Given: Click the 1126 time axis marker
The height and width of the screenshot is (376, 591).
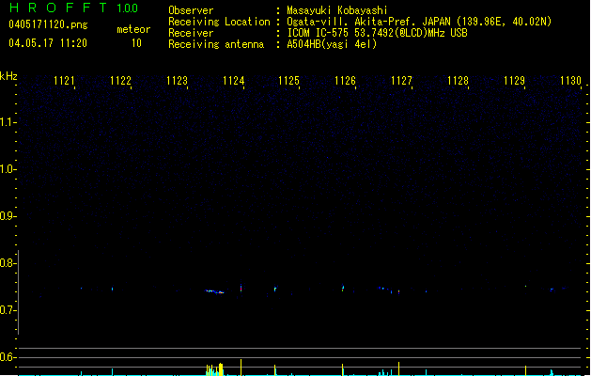Looking at the screenshot, I should coord(345,81).
